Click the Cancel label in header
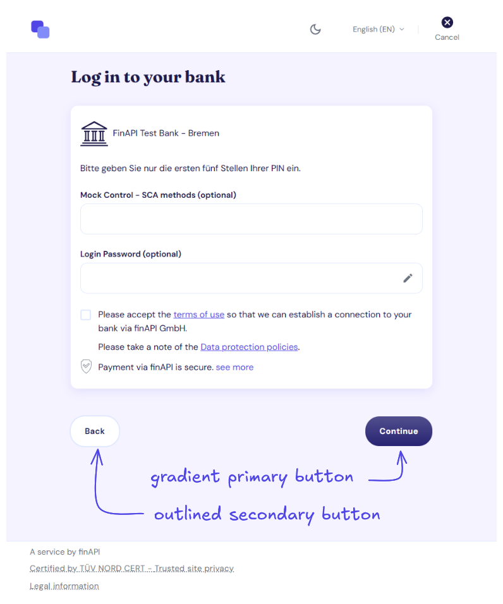 coord(447,37)
